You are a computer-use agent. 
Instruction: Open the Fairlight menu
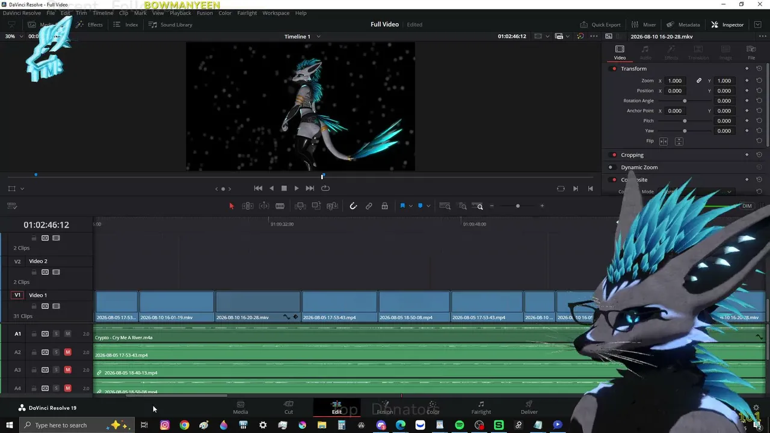pyautogui.click(x=247, y=13)
